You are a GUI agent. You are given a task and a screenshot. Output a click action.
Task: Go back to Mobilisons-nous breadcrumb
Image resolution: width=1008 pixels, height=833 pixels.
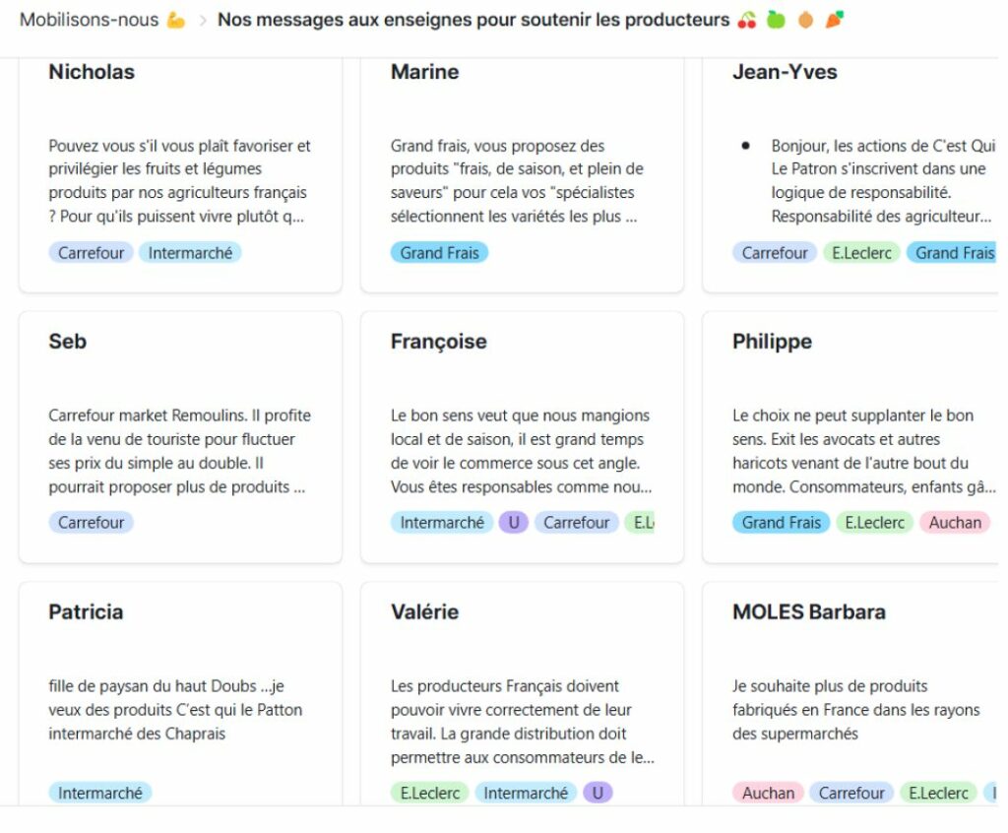[x=89, y=20]
